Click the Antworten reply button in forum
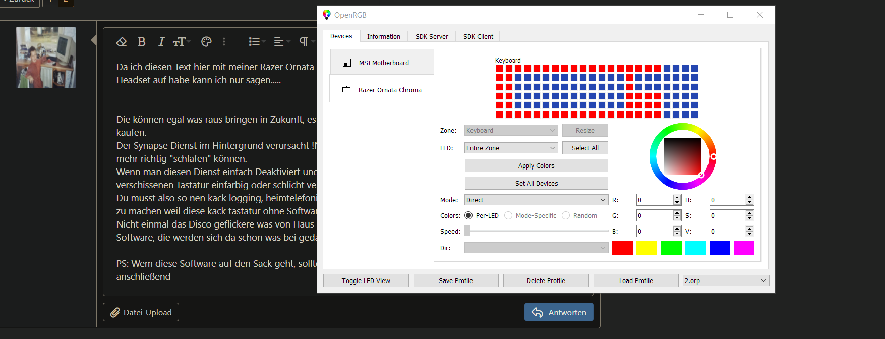The image size is (885, 339). coord(559,312)
